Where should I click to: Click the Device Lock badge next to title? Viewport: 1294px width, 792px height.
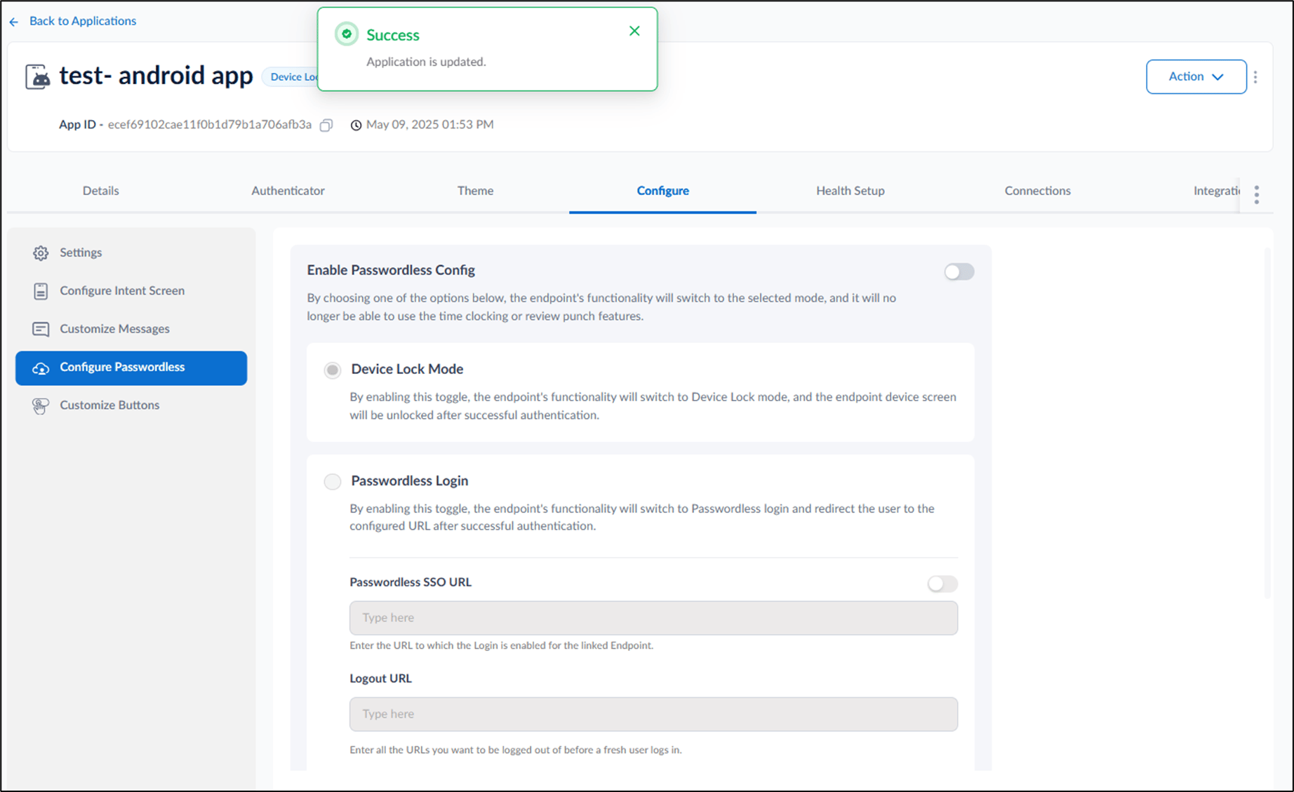pos(291,77)
